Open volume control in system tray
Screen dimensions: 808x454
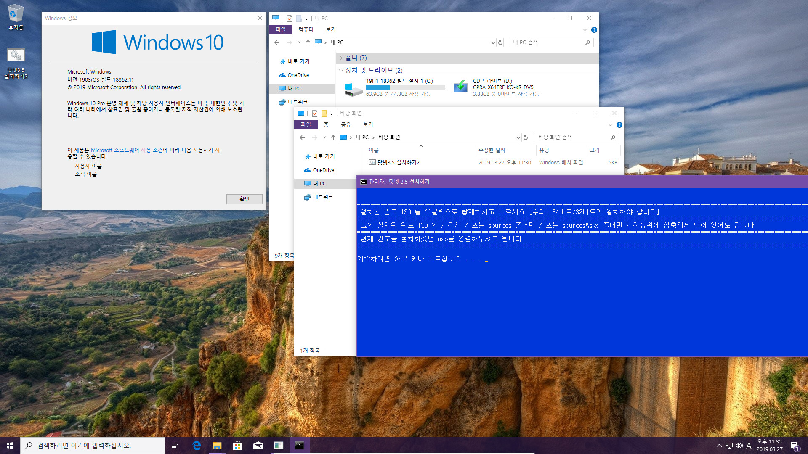tap(739, 446)
